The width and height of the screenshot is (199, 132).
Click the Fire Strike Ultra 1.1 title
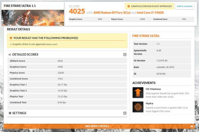(x=20, y=6)
